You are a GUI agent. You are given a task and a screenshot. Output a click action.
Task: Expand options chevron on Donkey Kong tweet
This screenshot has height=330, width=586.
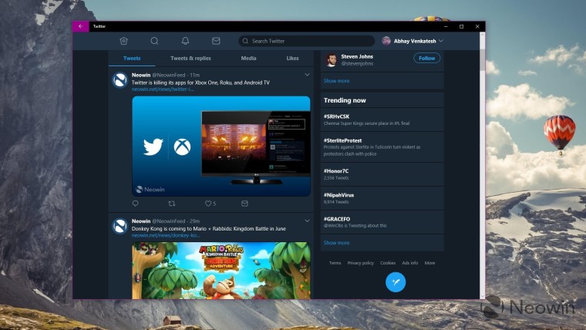coord(307,221)
